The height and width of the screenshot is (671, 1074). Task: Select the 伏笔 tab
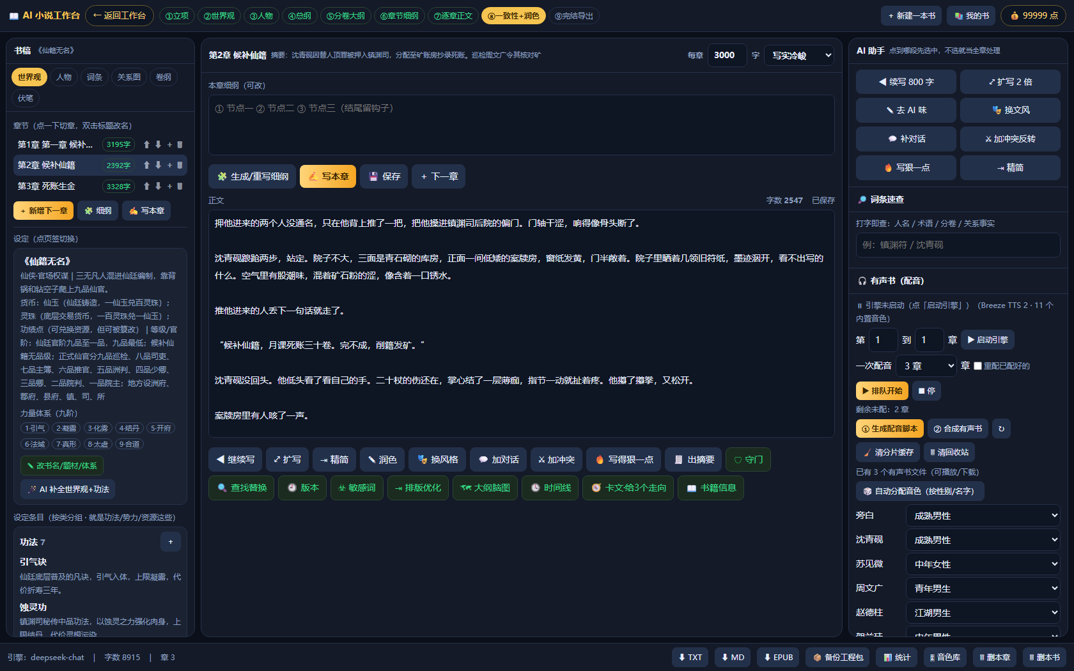pyautogui.click(x=26, y=98)
